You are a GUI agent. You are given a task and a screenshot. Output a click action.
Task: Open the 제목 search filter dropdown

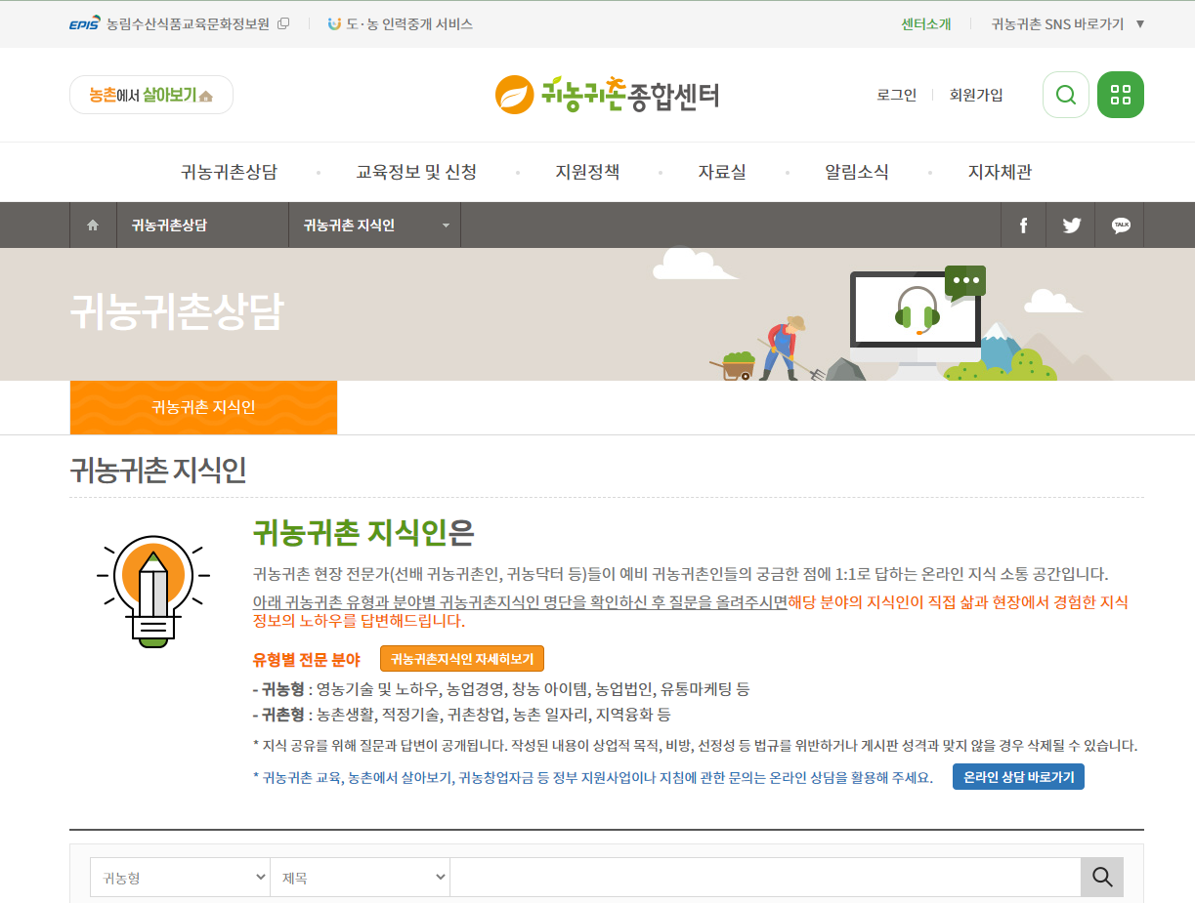(x=360, y=877)
